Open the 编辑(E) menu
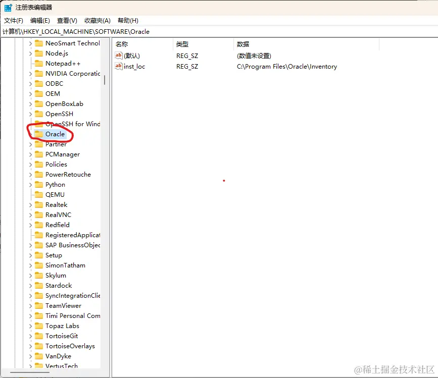Viewport: 438px width, 378px height. (x=40, y=21)
